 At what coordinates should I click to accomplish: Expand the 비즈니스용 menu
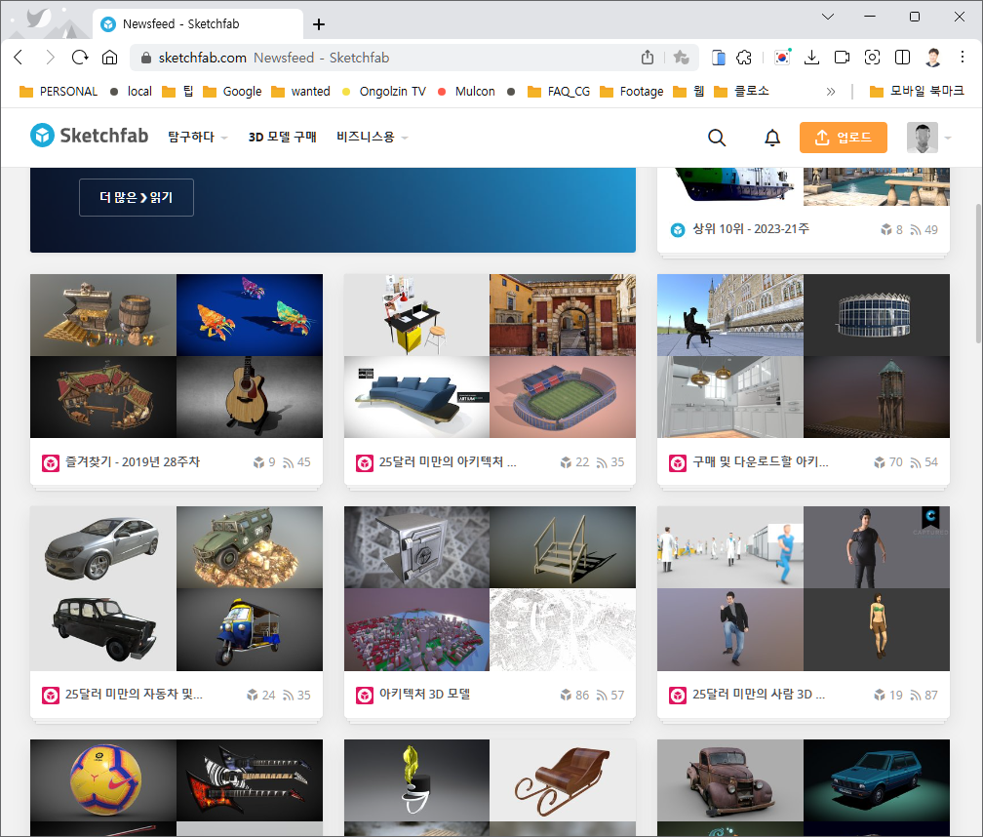[x=372, y=137]
